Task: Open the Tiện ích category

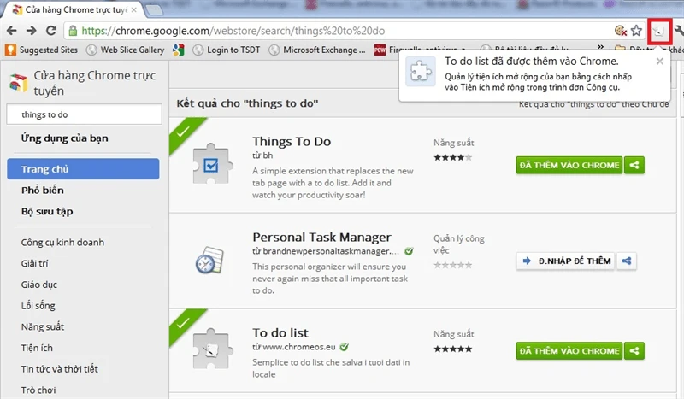Action: pos(37,348)
